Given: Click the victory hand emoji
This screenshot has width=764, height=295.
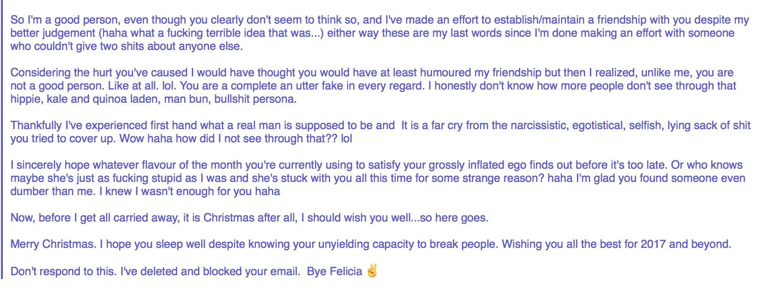Looking at the screenshot, I should pyautogui.click(x=372, y=271).
